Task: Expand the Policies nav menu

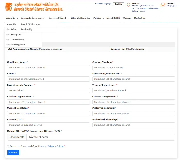Action: [98, 18]
